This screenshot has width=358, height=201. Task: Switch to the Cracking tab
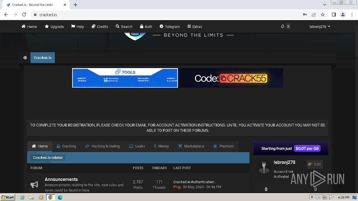coord(66,146)
